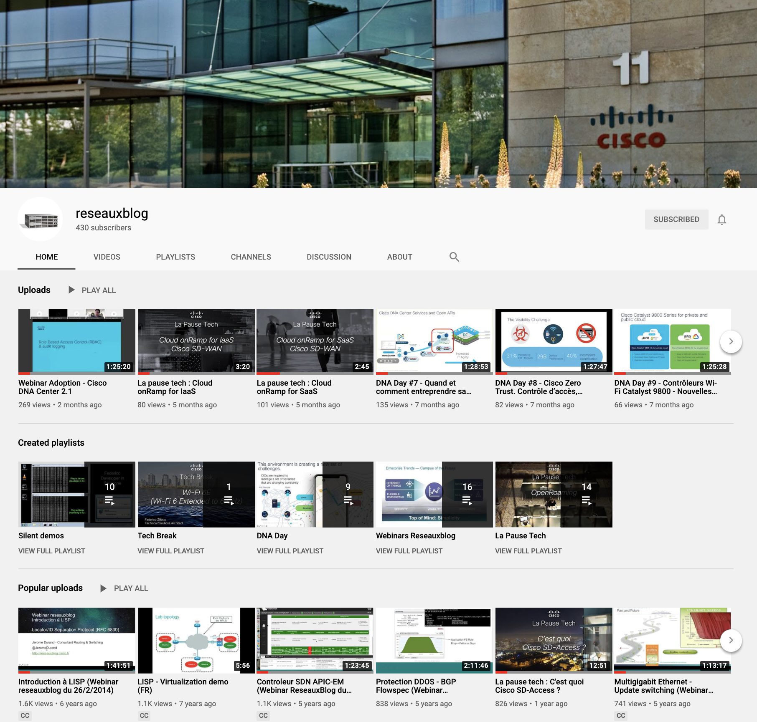Open the PLAYLISTS tab
Screen dimensions: 757x722
pyautogui.click(x=175, y=257)
